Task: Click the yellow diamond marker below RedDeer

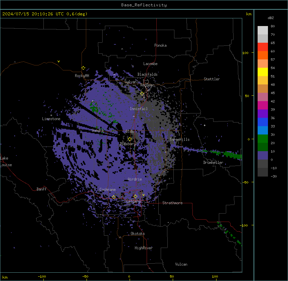Action: [142, 94]
